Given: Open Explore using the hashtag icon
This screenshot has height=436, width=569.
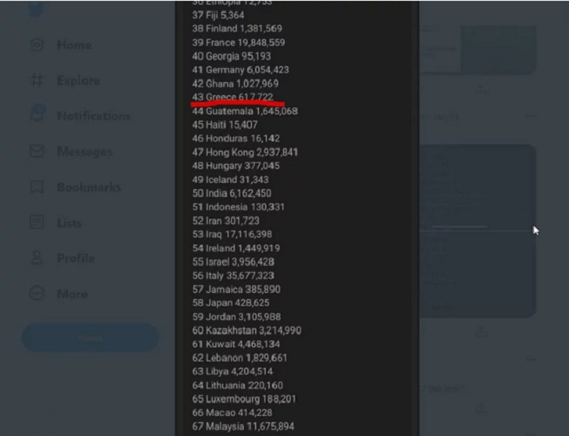Looking at the screenshot, I should tap(37, 80).
